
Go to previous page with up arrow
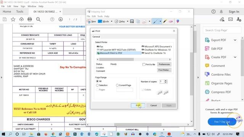(52, 19)
